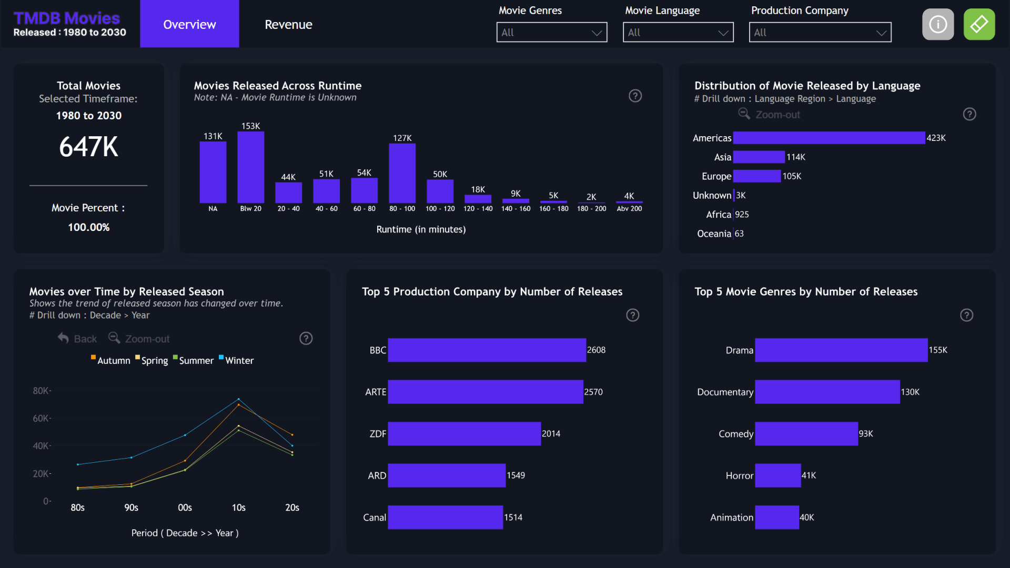Open help on Movies Released Across Runtime chart
Image resolution: width=1010 pixels, height=568 pixels.
(x=635, y=96)
